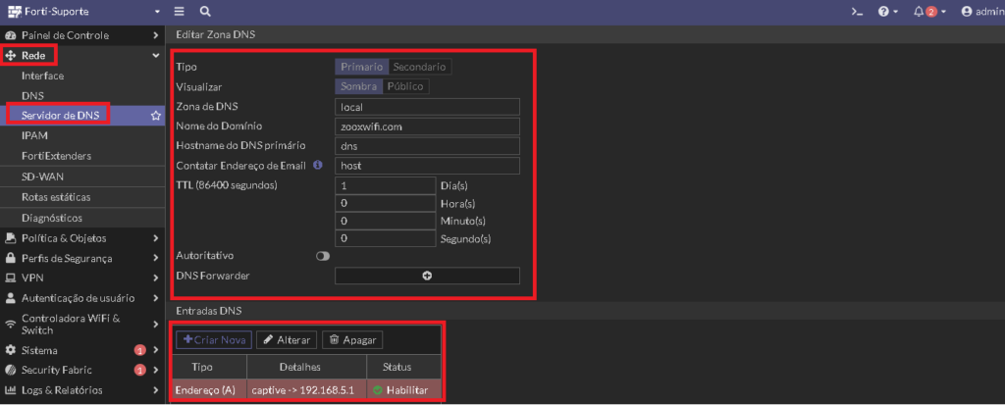
Task: Toggle the Autoritativo switch
Action: coord(322,256)
